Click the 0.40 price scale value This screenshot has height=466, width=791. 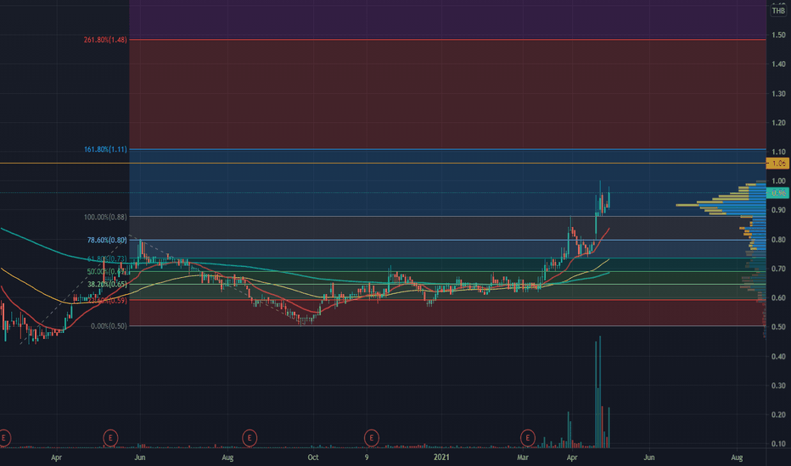click(x=778, y=357)
